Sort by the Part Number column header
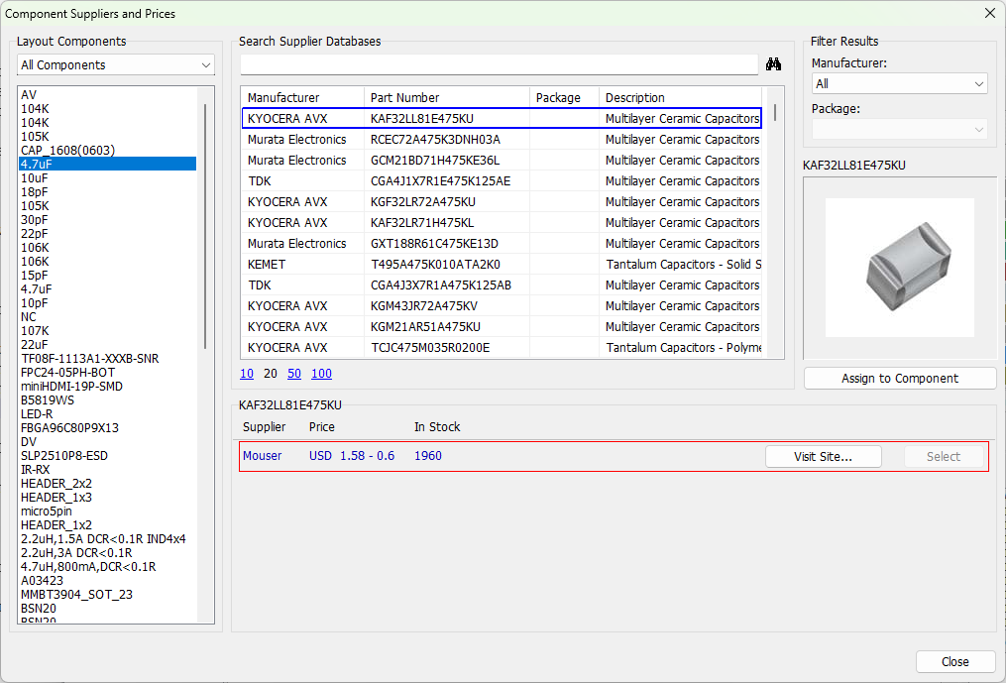 click(447, 97)
